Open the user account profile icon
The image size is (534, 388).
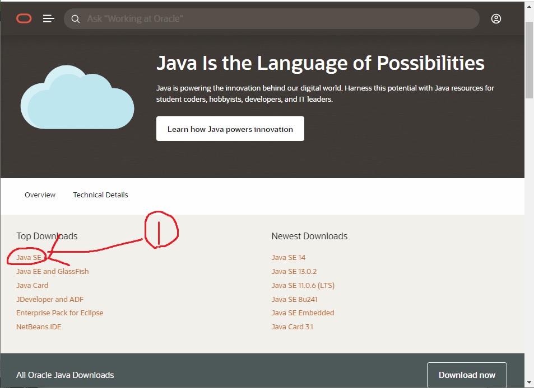(x=496, y=18)
